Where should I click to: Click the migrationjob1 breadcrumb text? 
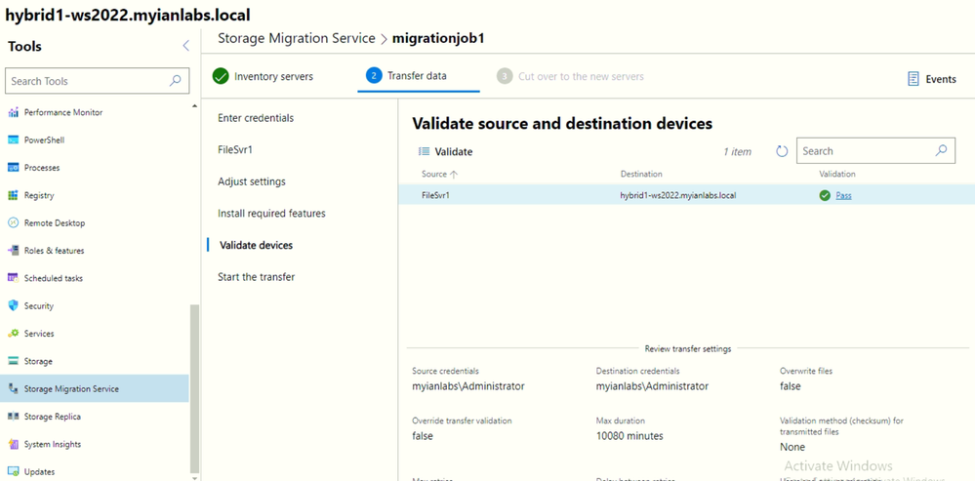coord(438,38)
